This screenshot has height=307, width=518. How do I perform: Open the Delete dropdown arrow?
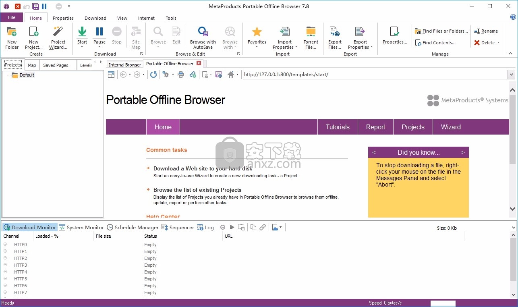498,43
